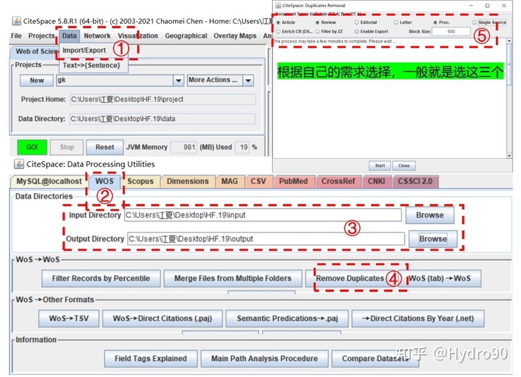The image size is (521, 377).
Task: Click the Input Directory path field
Action: pyautogui.click(x=263, y=215)
